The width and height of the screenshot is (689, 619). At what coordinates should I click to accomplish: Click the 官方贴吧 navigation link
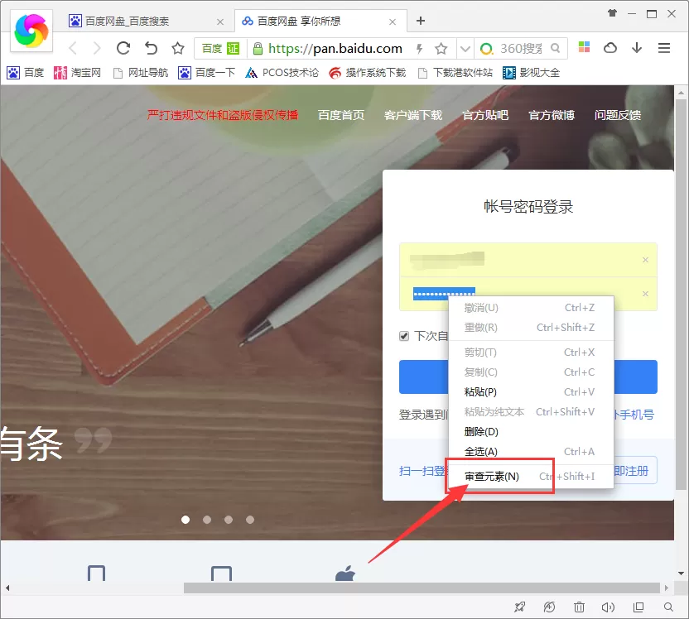pos(485,115)
